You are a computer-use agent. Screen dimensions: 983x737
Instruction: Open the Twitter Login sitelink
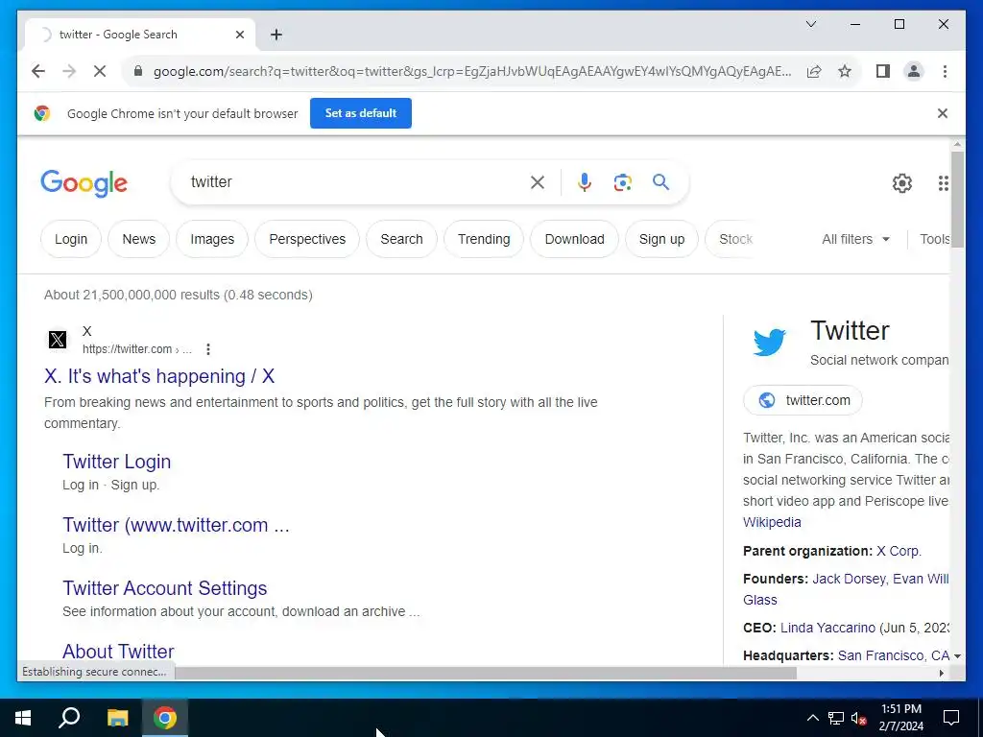tap(116, 462)
